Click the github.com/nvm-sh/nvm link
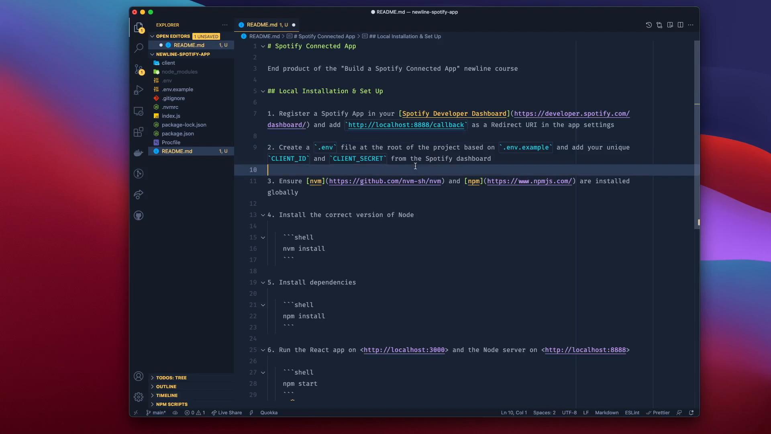771x434 pixels. pyautogui.click(x=385, y=181)
